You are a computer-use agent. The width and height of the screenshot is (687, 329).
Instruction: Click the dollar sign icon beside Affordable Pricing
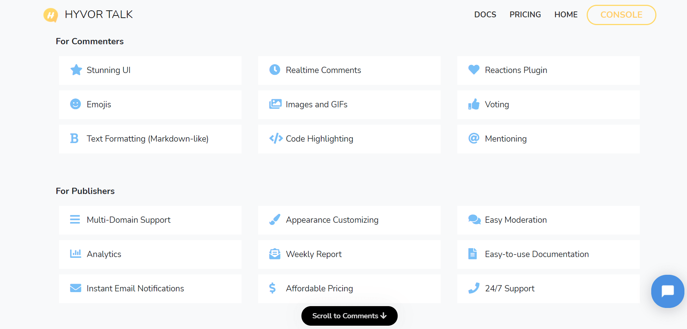[273, 288]
